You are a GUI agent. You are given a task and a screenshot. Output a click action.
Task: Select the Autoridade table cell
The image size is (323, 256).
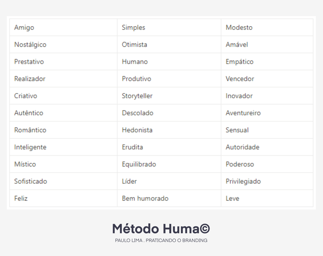[x=242, y=147]
